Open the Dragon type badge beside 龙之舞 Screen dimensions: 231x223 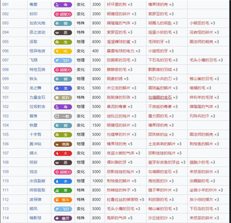point(63,88)
